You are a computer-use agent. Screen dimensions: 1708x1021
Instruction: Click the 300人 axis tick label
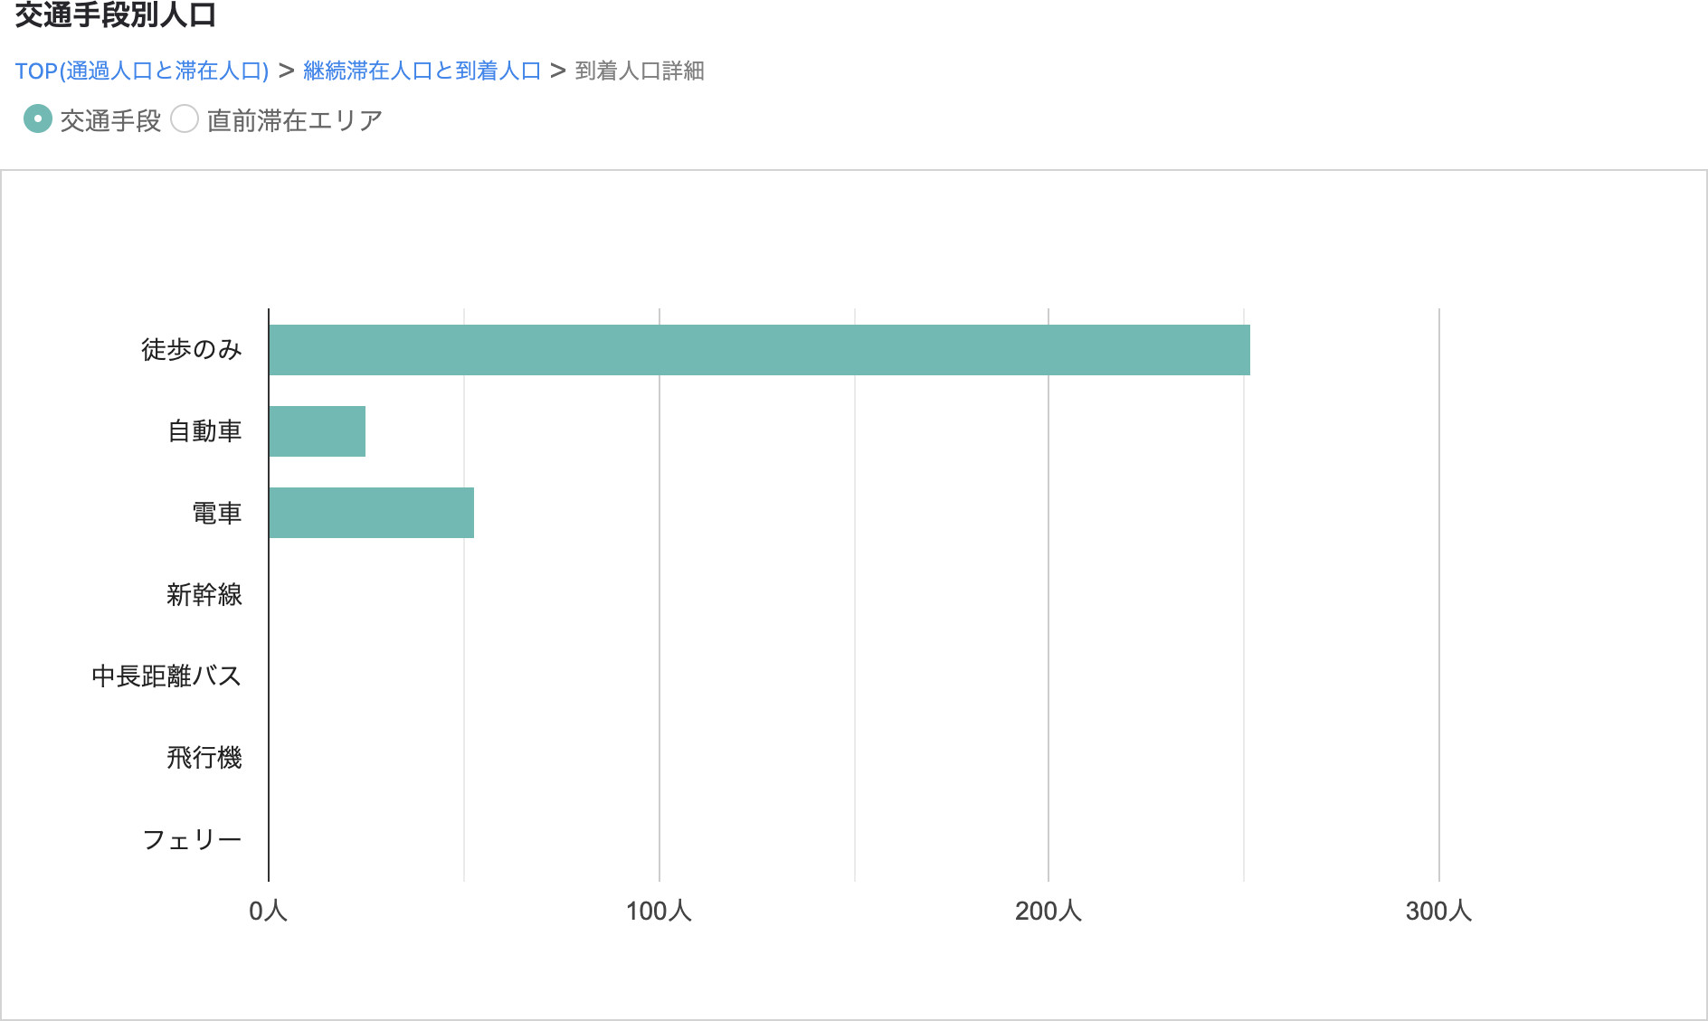(x=1438, y=911)
